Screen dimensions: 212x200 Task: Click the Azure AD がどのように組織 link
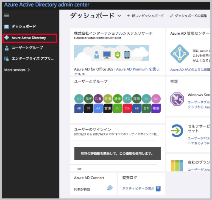[190, 69]
